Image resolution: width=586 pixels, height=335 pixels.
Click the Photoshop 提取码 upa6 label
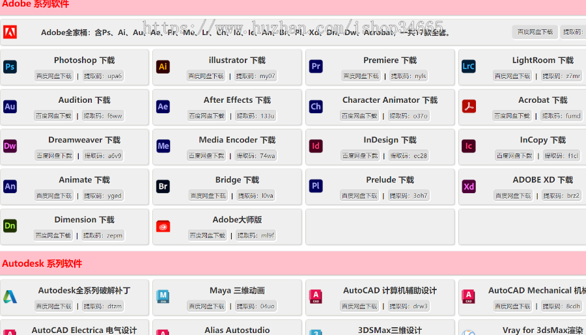point(103,76)
